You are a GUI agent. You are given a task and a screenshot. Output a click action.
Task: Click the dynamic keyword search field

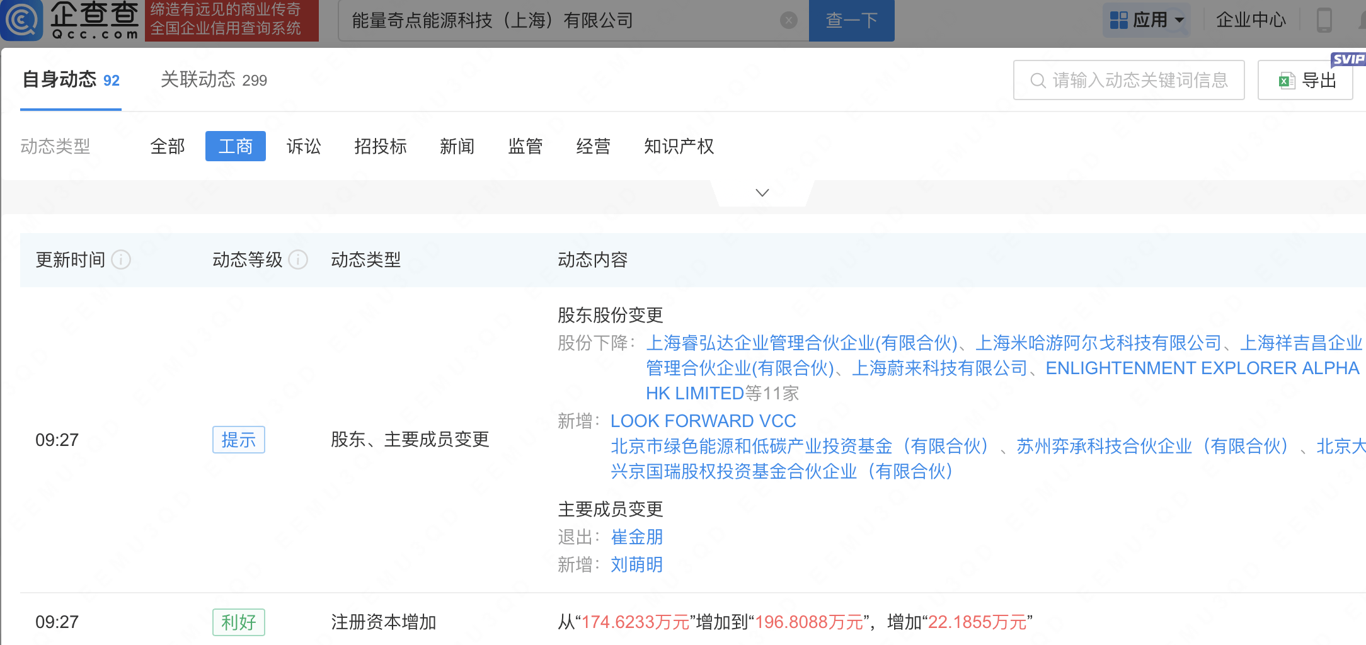1128,80
